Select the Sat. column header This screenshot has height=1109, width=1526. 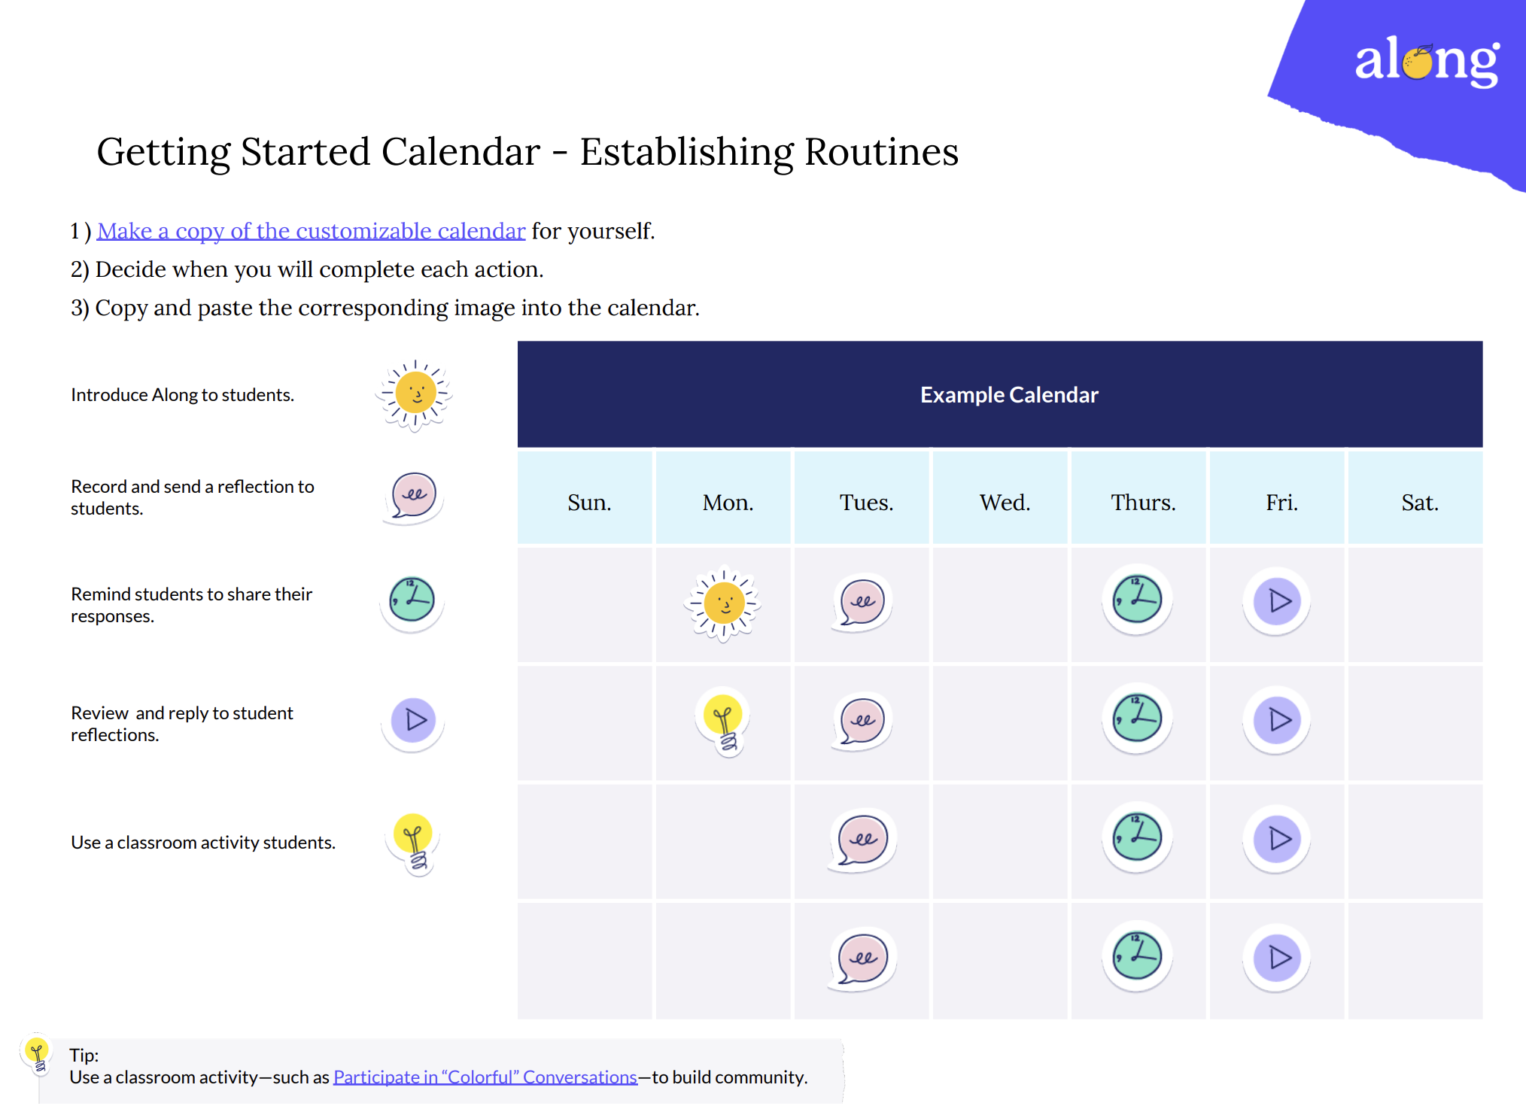1419,503
